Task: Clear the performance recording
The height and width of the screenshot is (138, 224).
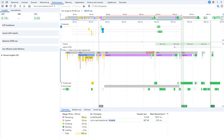Action: click(x=15, y=6)
